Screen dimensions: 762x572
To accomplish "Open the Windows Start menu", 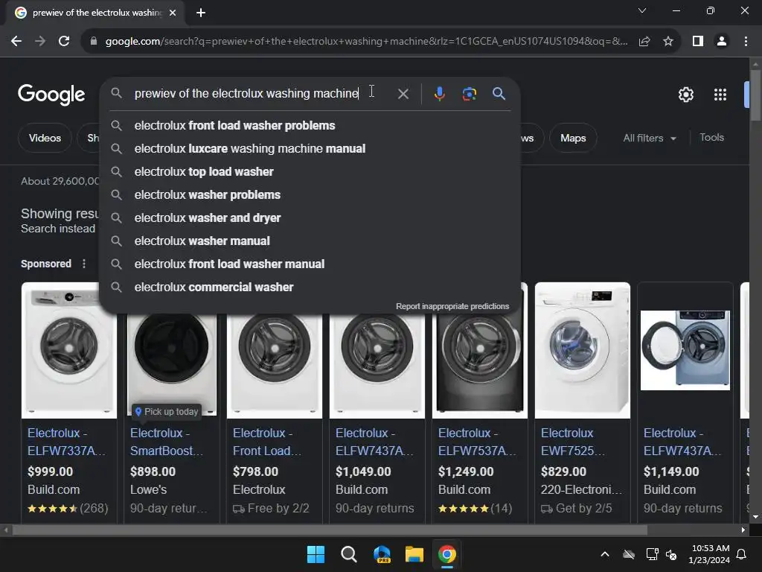I will coord(316,554).
